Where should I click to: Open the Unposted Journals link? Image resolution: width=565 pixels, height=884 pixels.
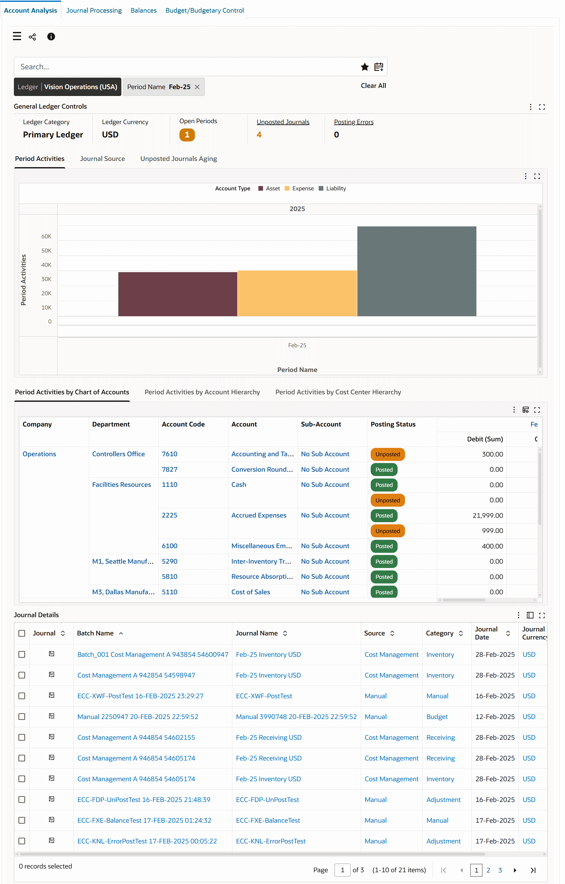tap(283, 122)
